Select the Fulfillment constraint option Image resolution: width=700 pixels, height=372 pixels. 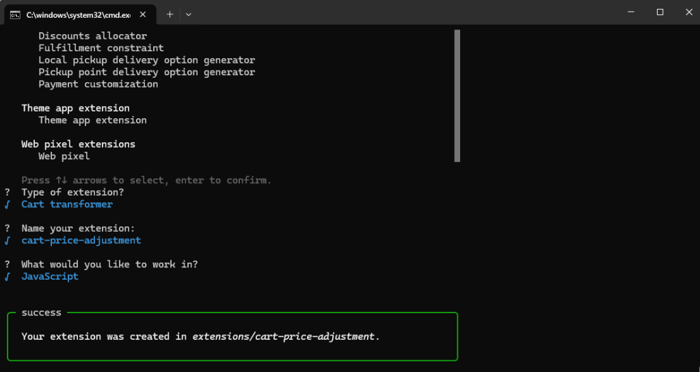(x=101, y=48)
